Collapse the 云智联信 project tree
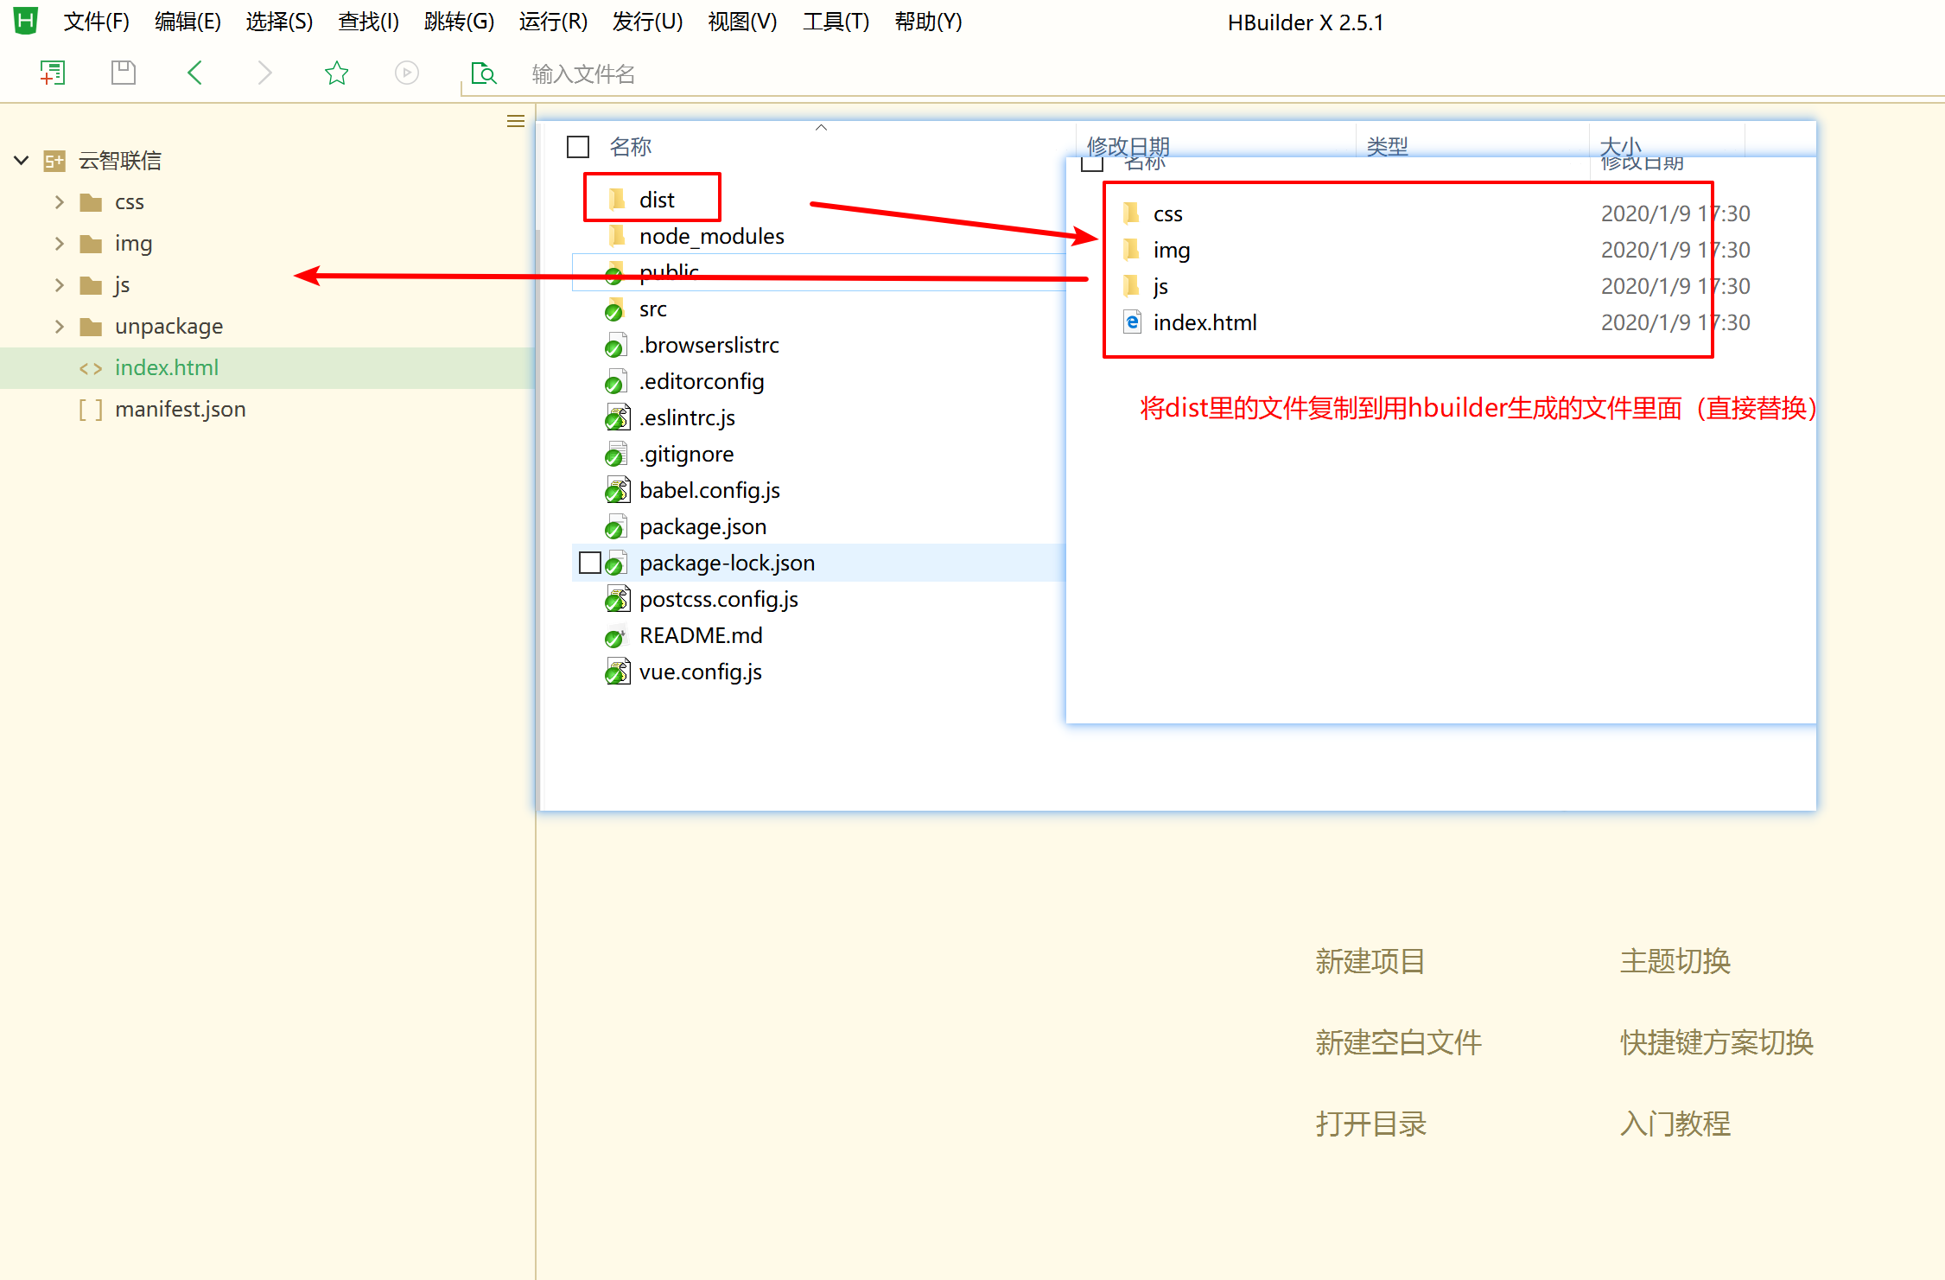Viewport: 1945px width, 1280px height. 21,160
